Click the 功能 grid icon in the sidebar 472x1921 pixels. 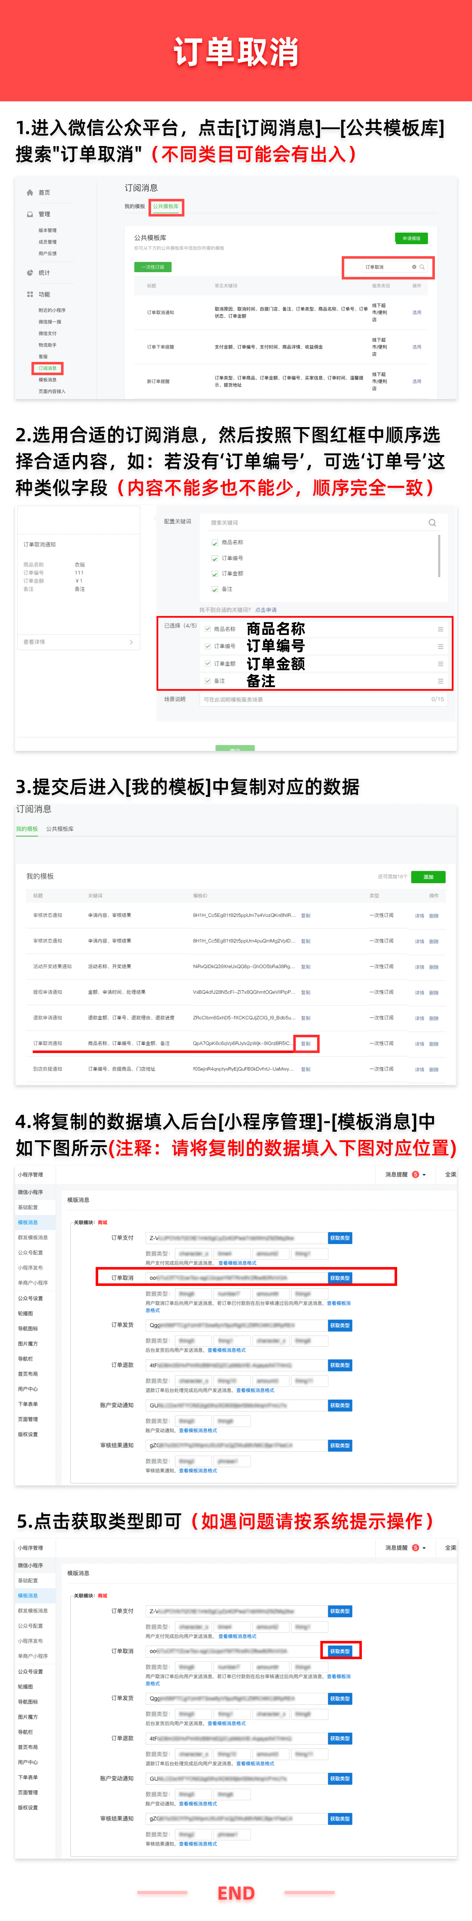pyautogui.click(x=30, y=295)
